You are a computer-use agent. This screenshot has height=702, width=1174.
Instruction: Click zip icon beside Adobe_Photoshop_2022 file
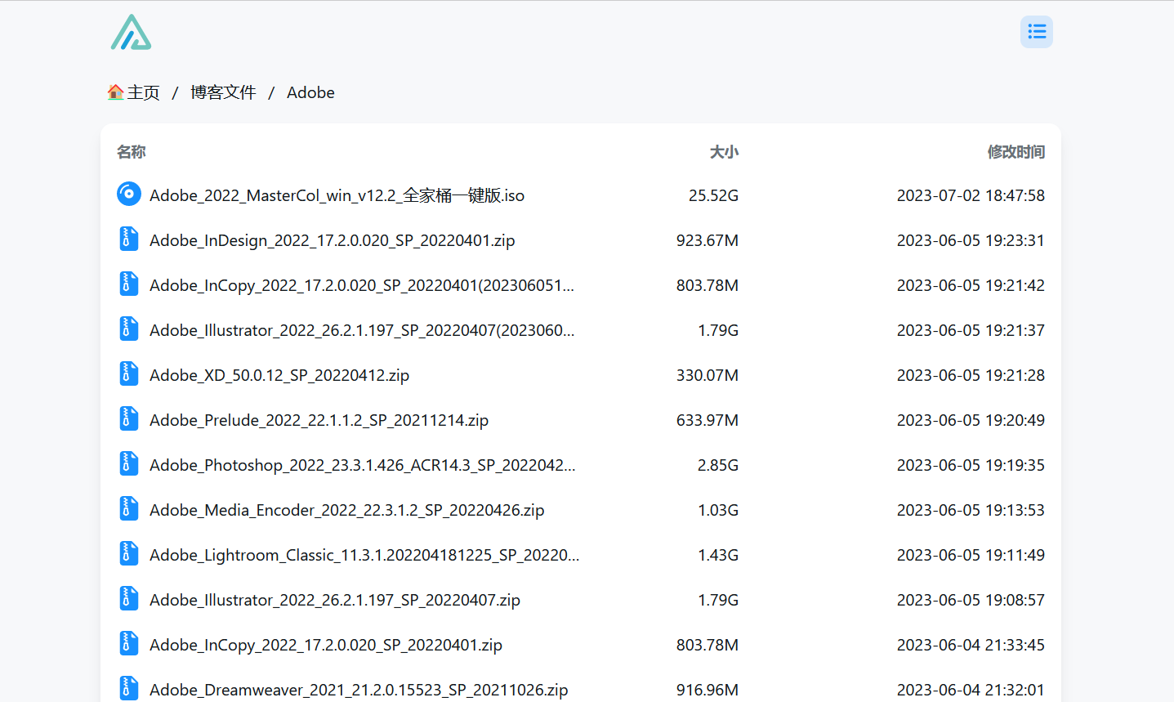[129, 463]
